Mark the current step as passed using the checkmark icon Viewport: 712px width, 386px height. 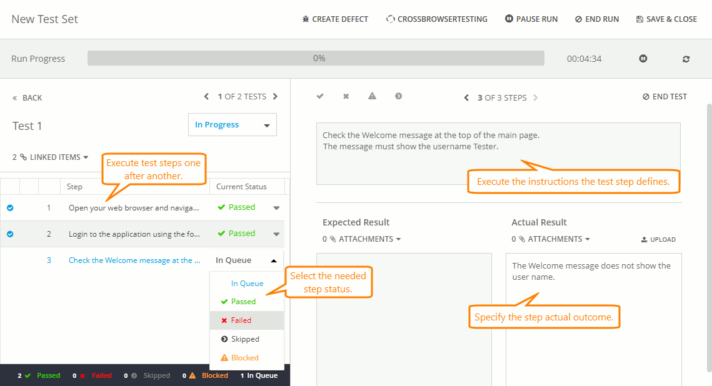coord(320,96)
